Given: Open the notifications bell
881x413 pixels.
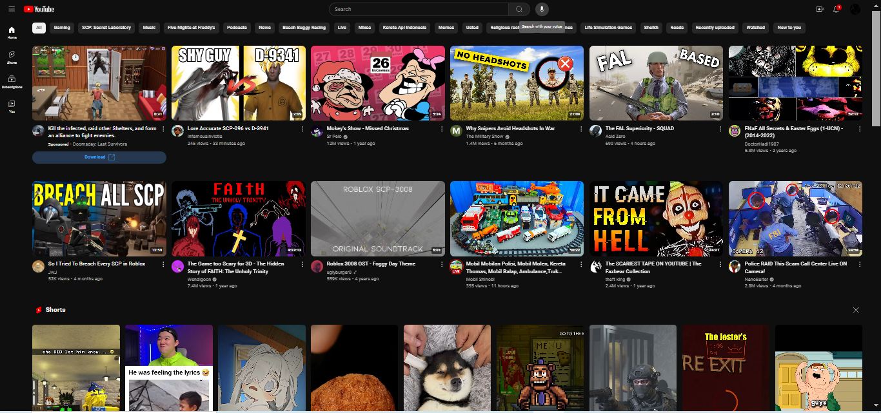Looking at the screenshot, I should 836,9.
